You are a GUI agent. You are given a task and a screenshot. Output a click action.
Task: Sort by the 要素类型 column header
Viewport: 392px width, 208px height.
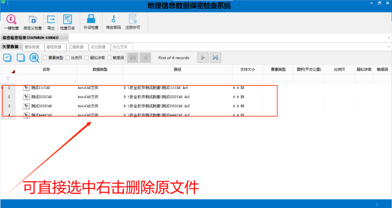coord(278,69)
